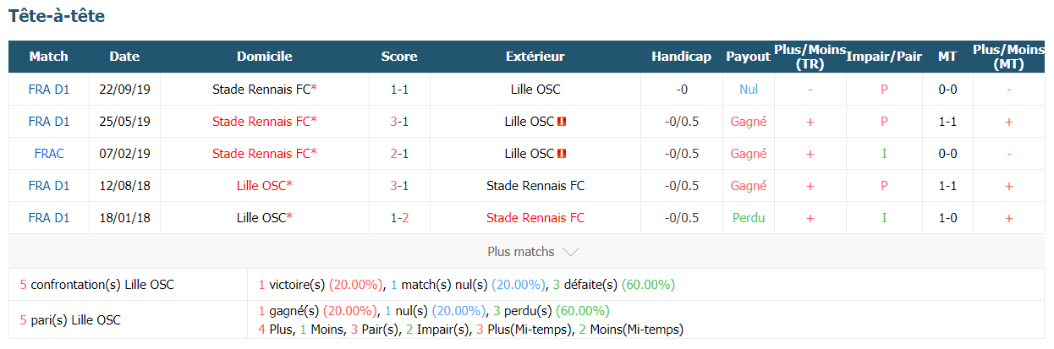Screen dimensions: 1054x349
Task: Open FRAC league link
Action: pyautogui.click(x=49, y=154)
